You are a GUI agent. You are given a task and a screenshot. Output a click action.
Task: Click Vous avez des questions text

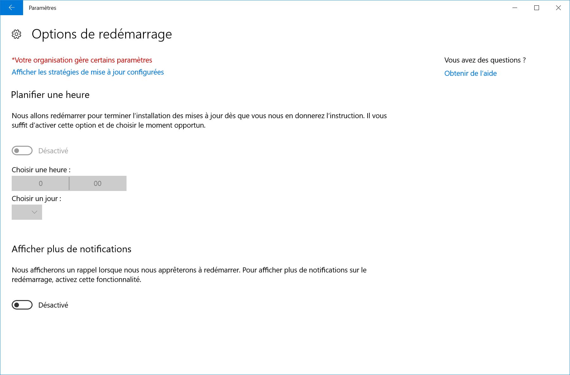485,60
